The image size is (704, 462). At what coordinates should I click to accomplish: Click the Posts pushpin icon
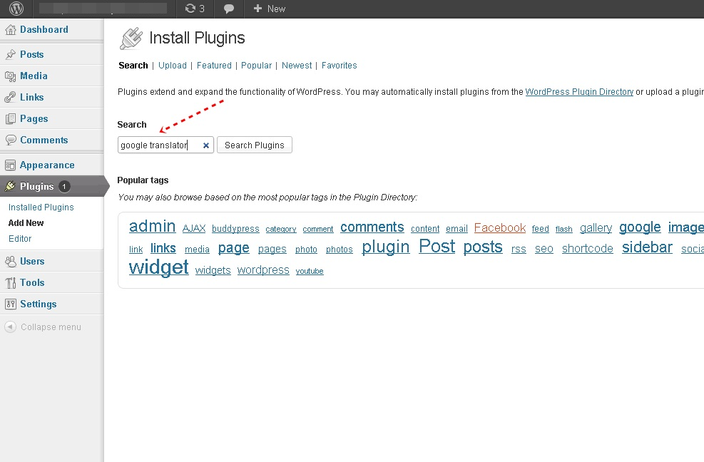pos(10,55)
